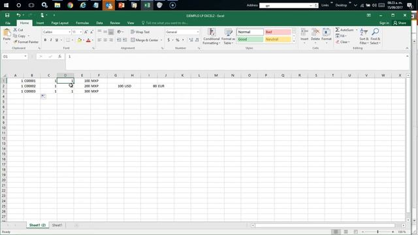This screenshot has width=418, height=235.
Task: Open Conditional Formatting menu
Action: 212,37
